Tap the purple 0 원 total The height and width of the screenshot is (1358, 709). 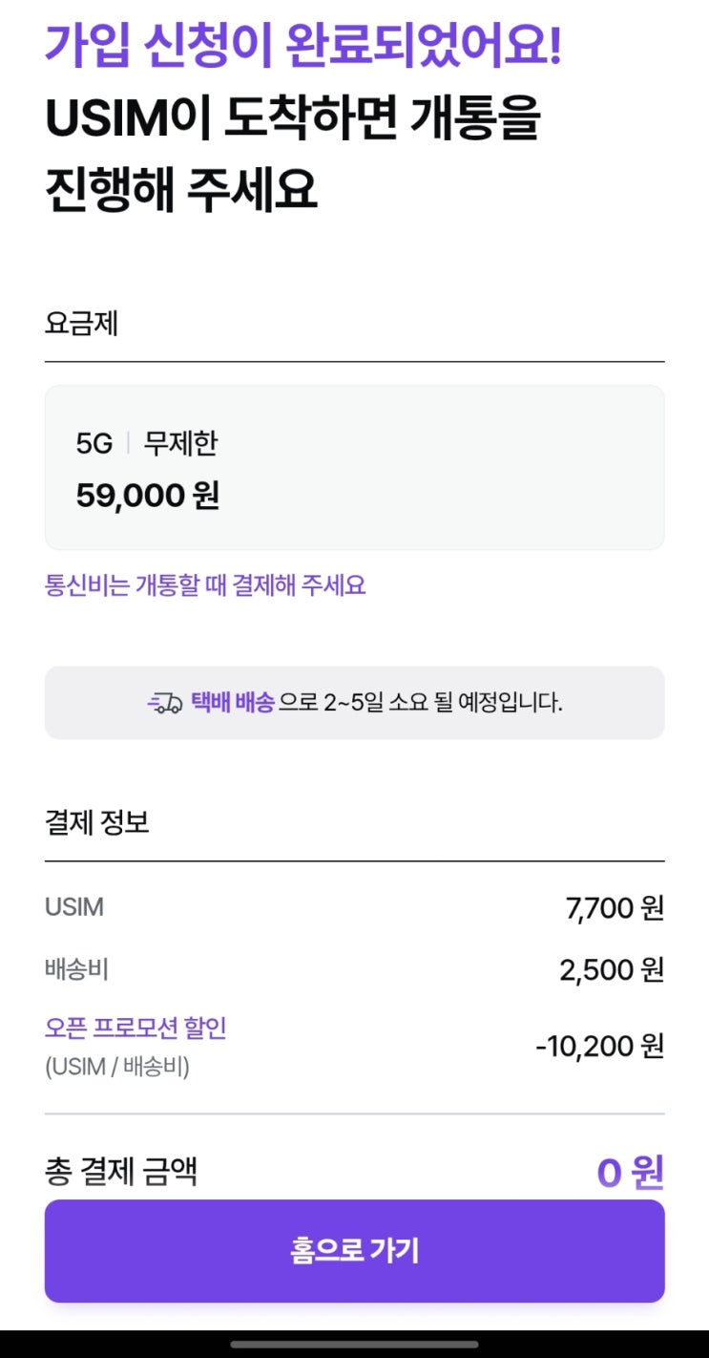(630, 1173)
